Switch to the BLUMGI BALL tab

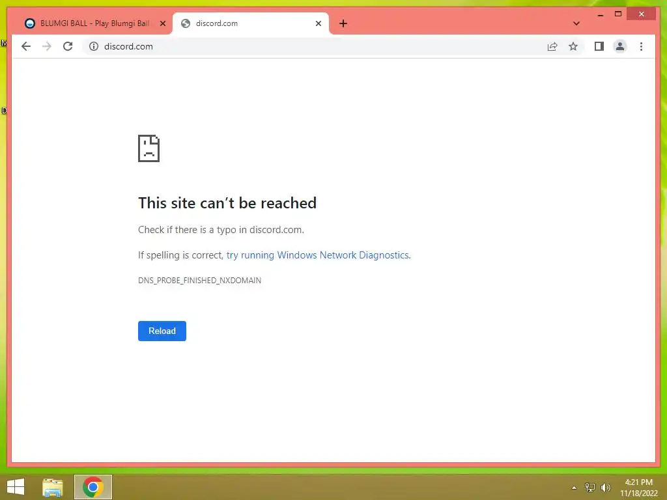pos(94,23)
